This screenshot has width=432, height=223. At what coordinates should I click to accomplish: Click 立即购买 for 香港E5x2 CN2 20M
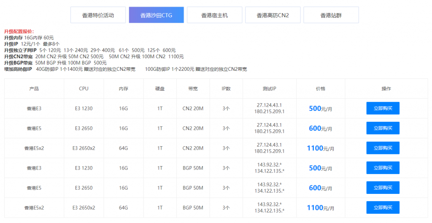[383, 148]
